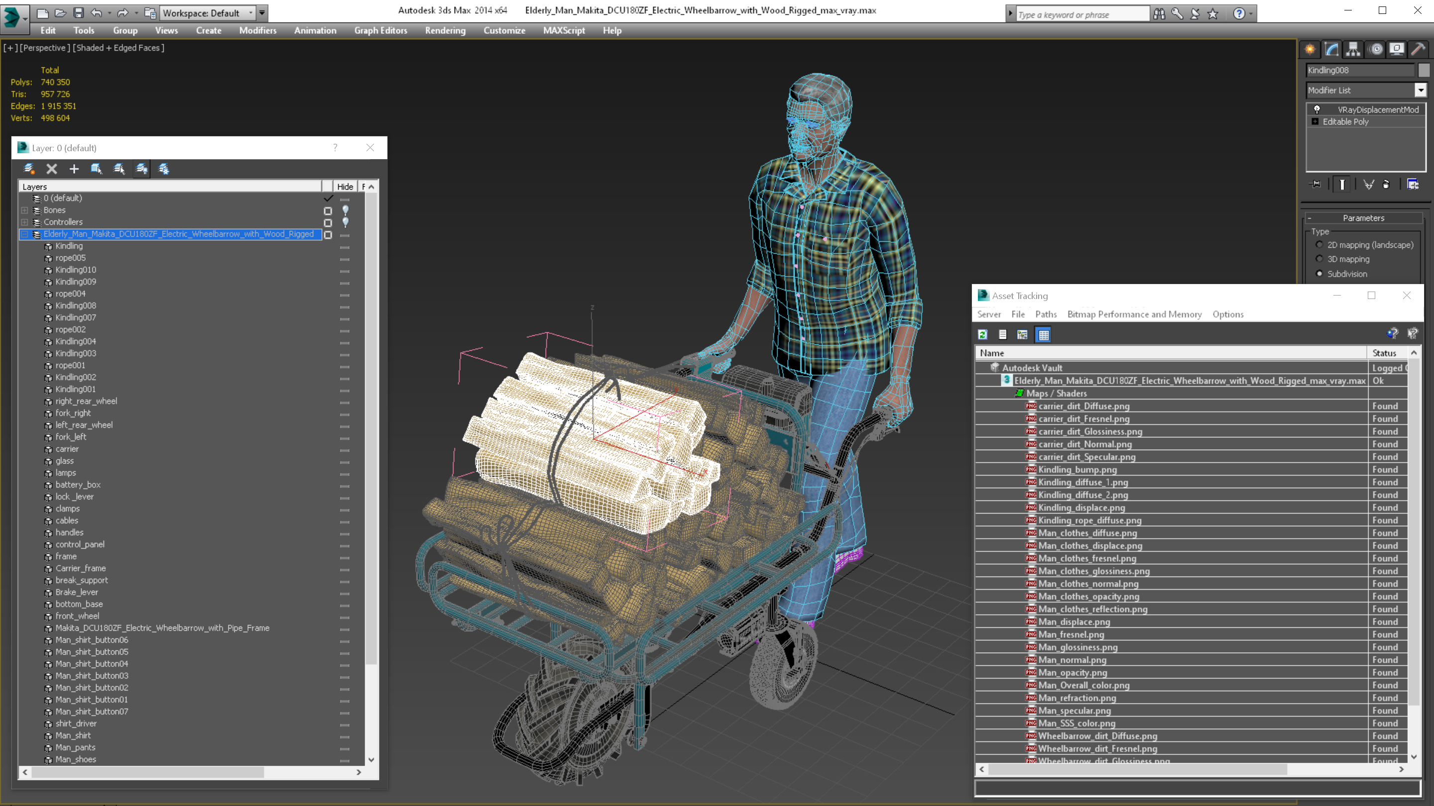Open the Hierarchy command panel tab
This screenshot has width=1434, height=806.
[x=1353, y=50]
